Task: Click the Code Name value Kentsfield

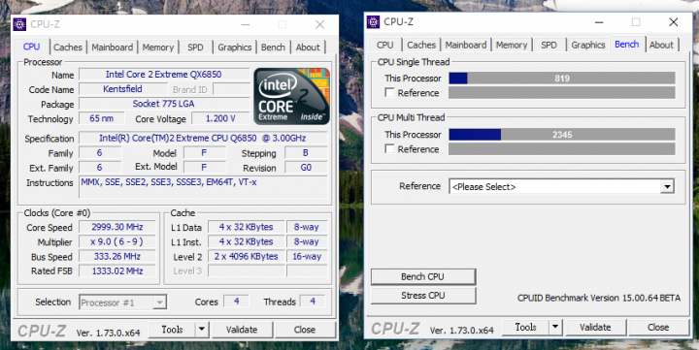Action: 123,89
